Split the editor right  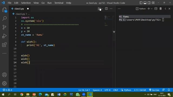pos(106,9)
